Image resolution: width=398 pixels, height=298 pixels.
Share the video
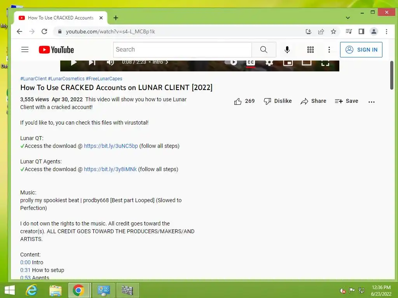(x=313, y=101)
